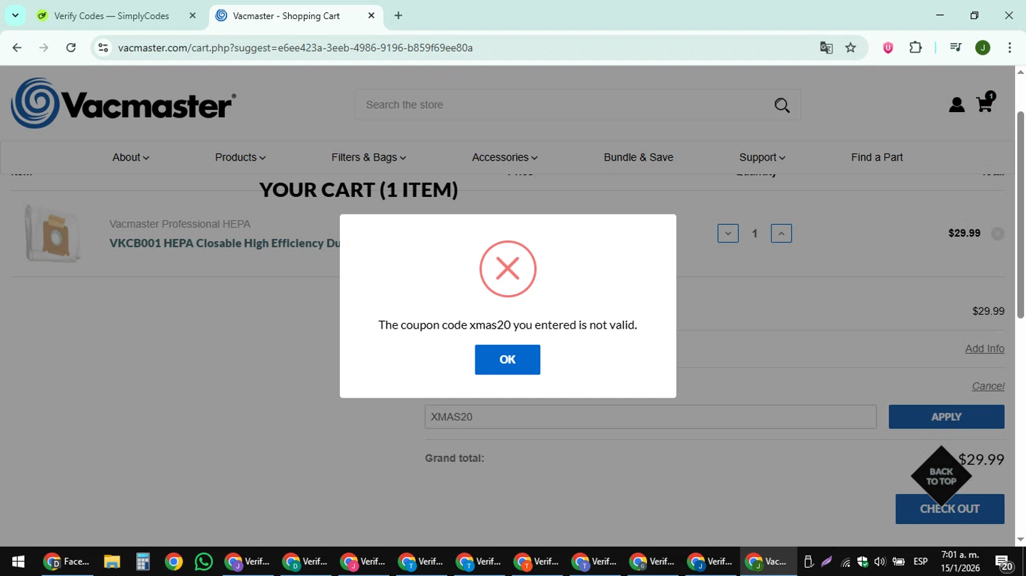Screen dimensions: 1026x576
Task: Open Find a Part page
Action: click(x=877, y=157)
